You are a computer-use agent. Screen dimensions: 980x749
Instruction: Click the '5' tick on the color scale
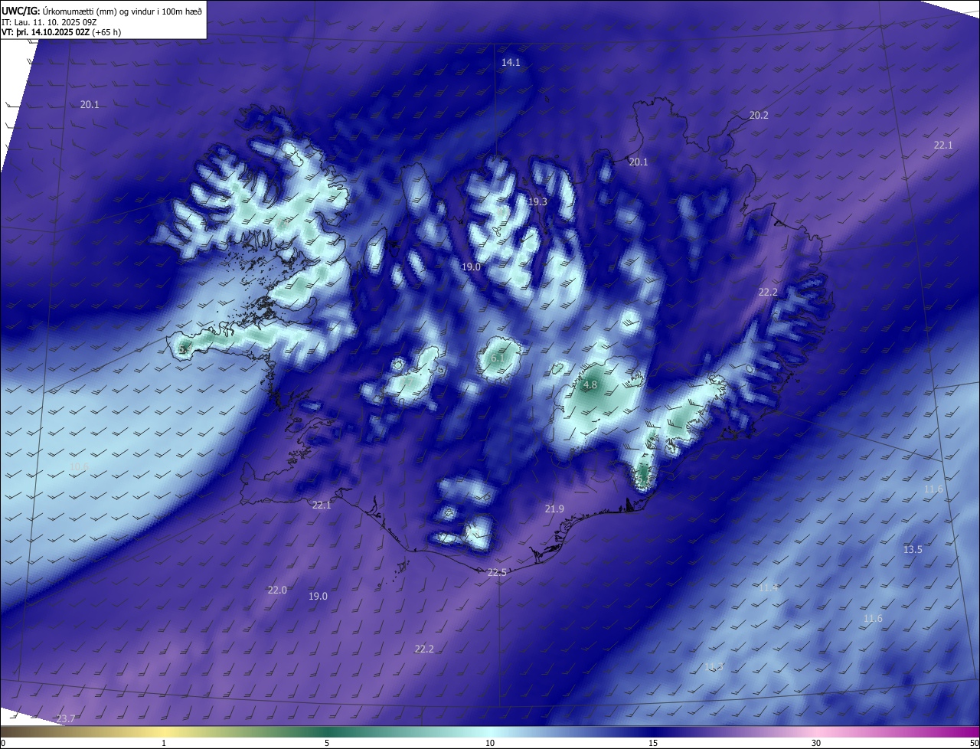tap(327, 743)
